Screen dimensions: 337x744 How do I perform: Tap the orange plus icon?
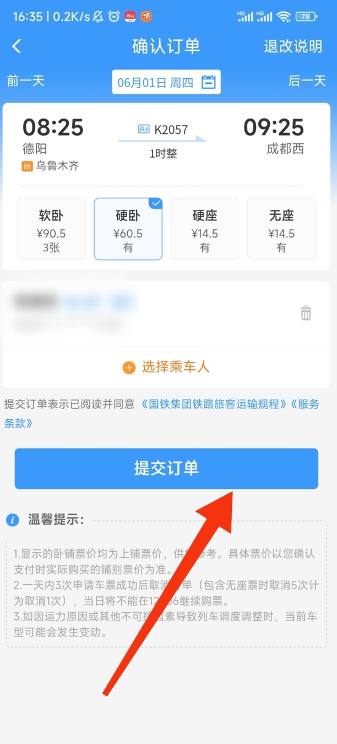point(129,368)
